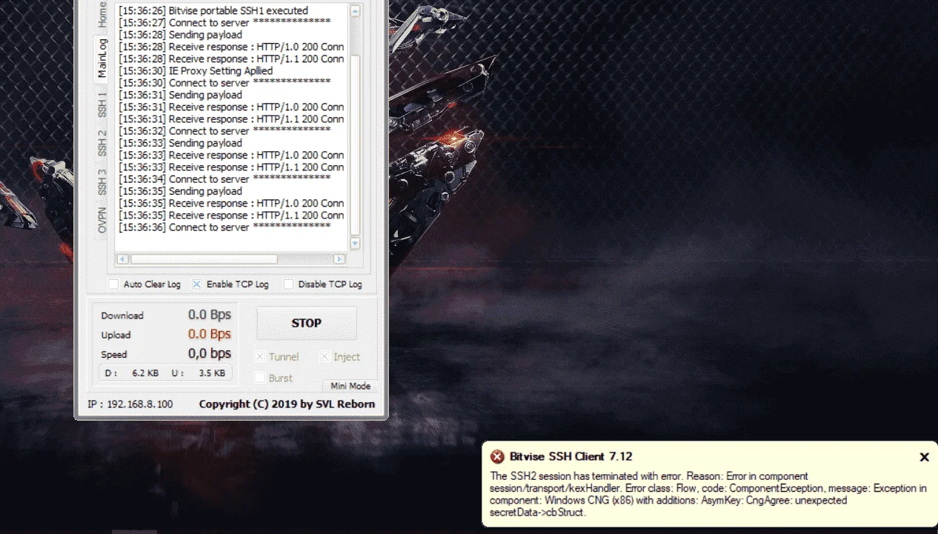Select log line 'Bitvise portable SSH1 executed'
The width and height of the screenshot is (938, 534).
click(213, 11)
